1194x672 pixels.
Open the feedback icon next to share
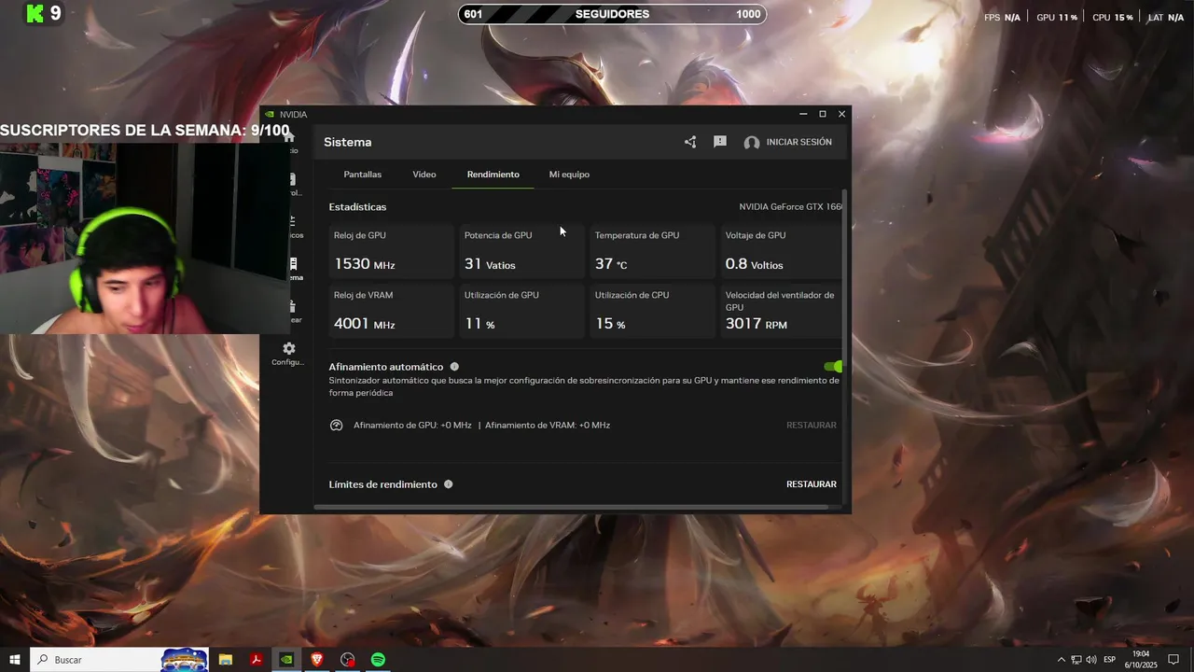720,142
